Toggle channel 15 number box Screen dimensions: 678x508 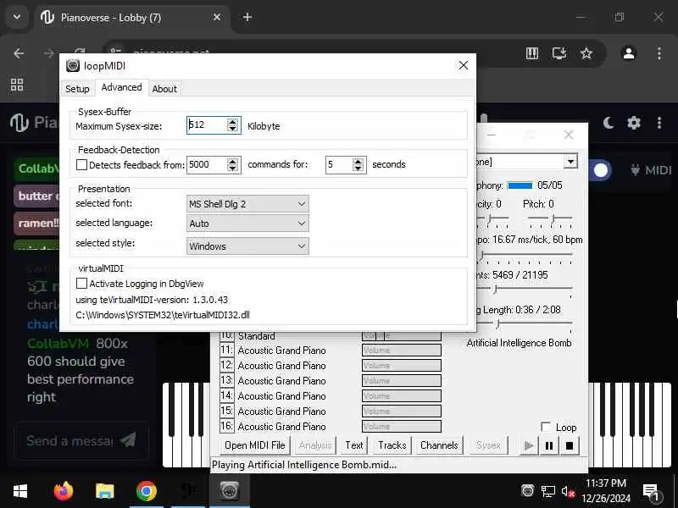pyautogui.click(x=227, y=411)
